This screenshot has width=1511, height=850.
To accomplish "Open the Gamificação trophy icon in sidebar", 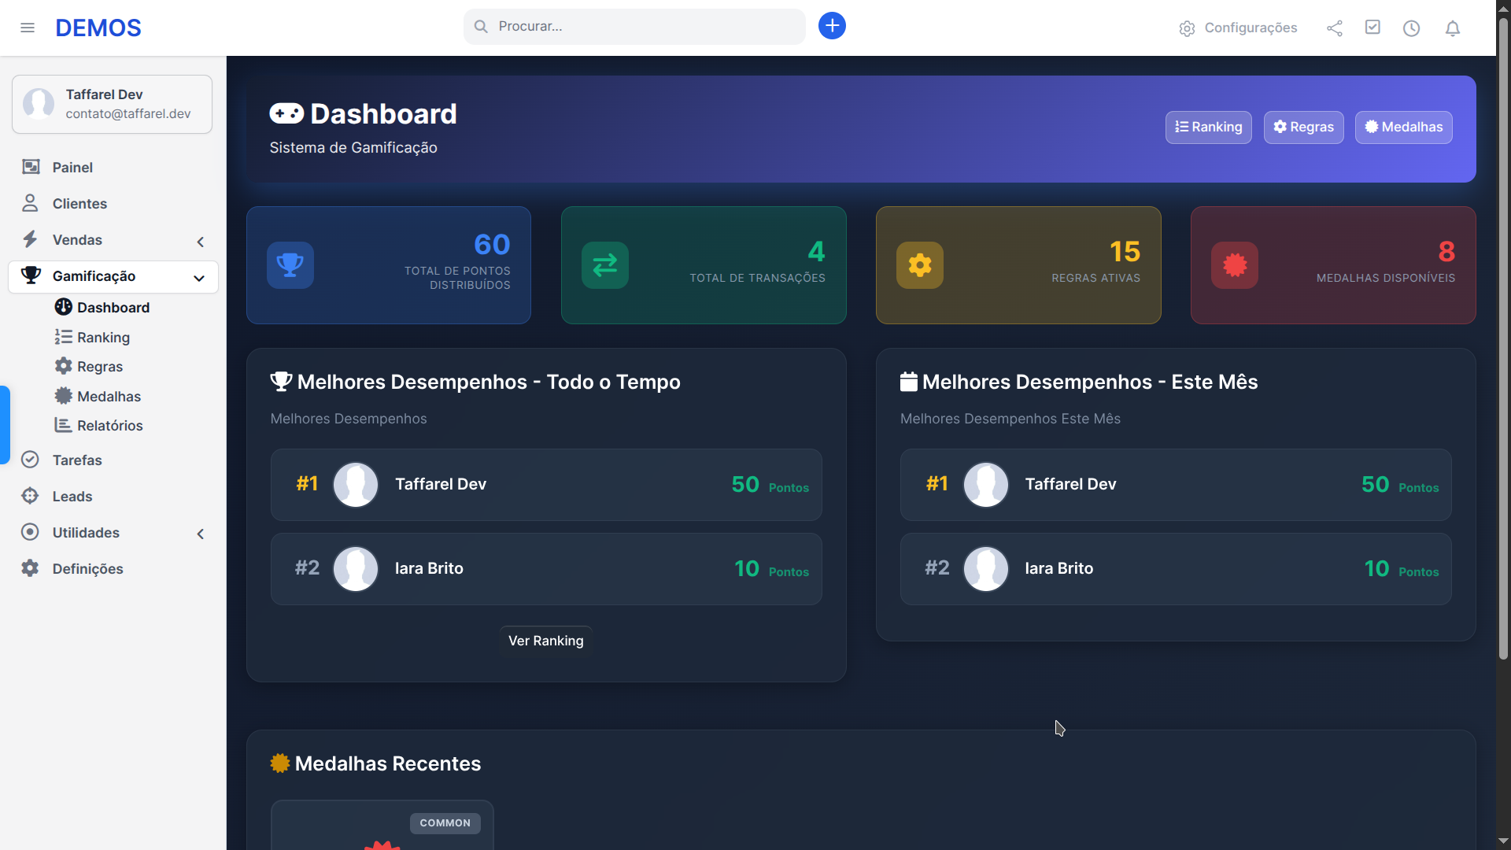I will click(x=31, y=275).
